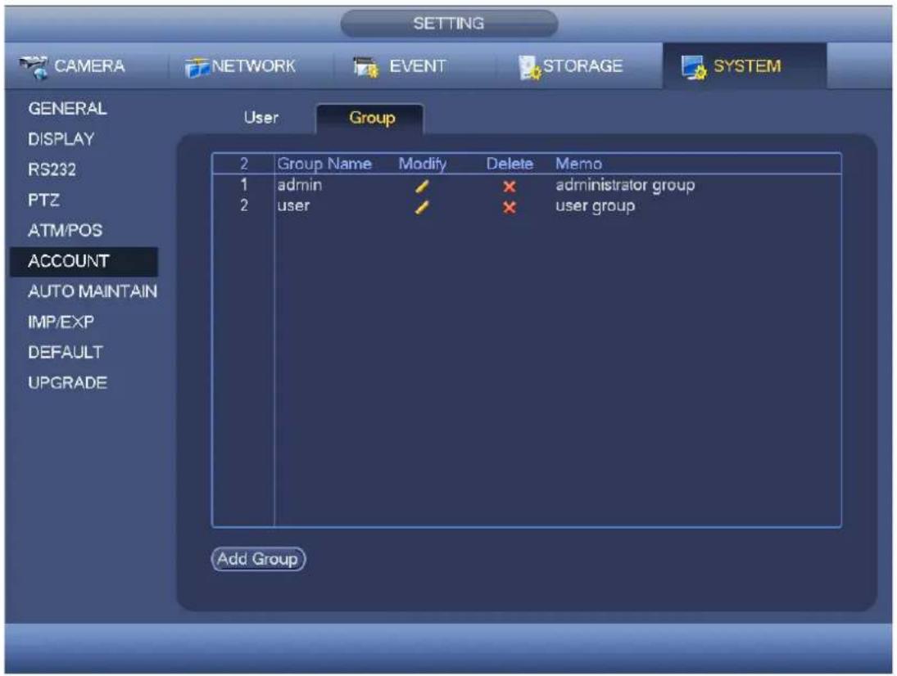This screenshot has width=897, height=676.
Task: Click the Group Name column header
Action: (x=324, y=164)
